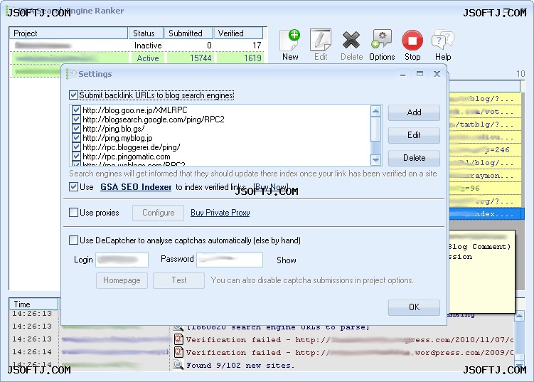
Task: Click the Add button for ping URLs
Action: tap(414, 112)
